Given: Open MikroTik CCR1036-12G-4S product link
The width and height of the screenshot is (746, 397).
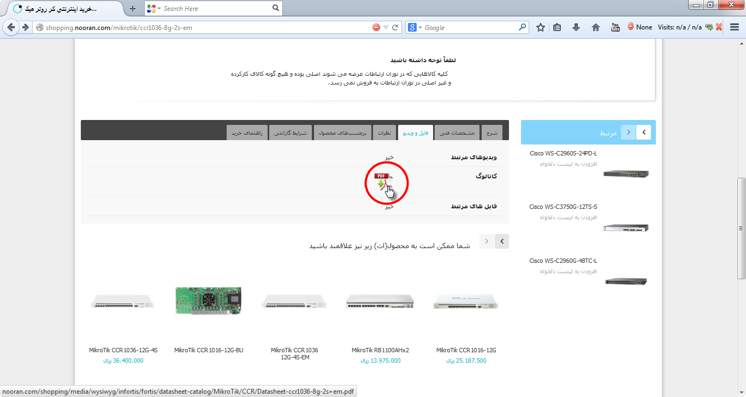Looking at the screenshot, I should pyautogui.click(x=123, y=350).
